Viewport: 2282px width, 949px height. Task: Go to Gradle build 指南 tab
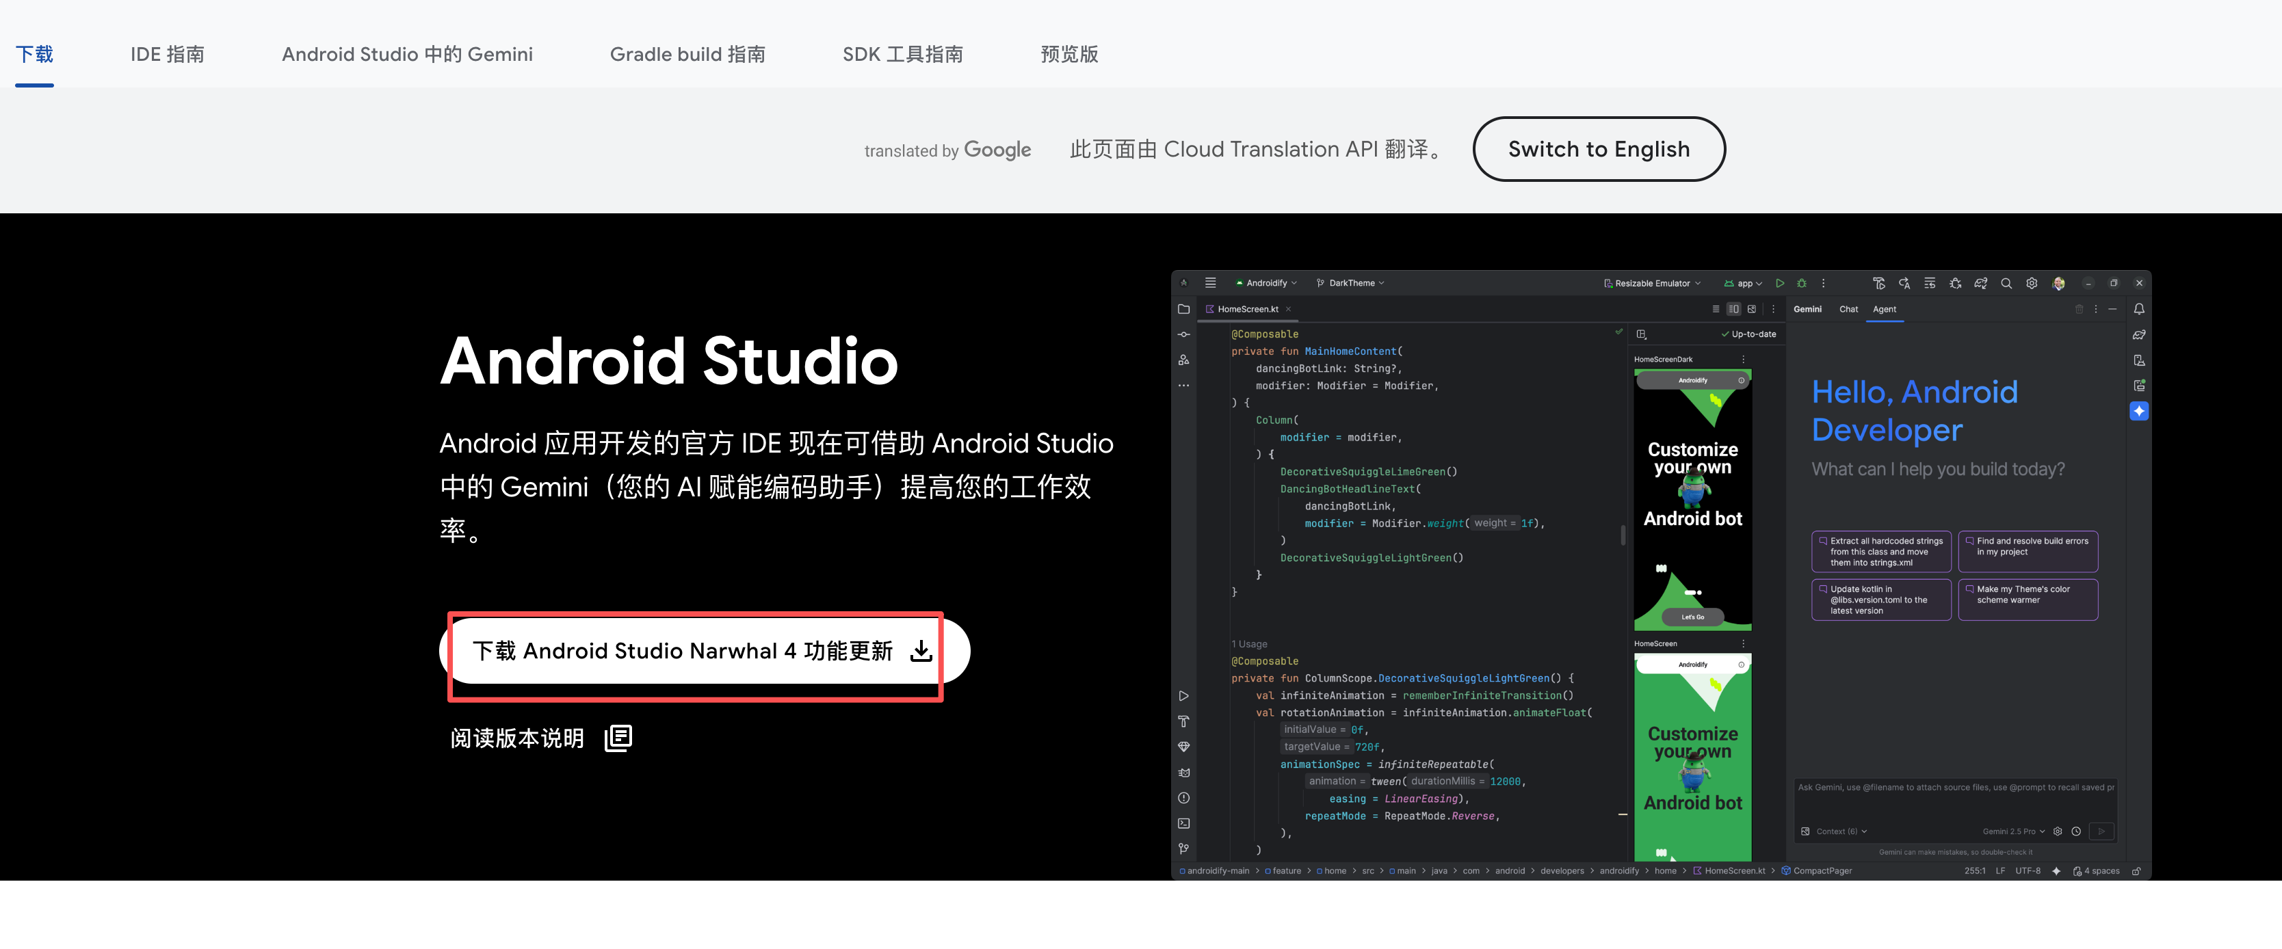[x=687, y=54]
